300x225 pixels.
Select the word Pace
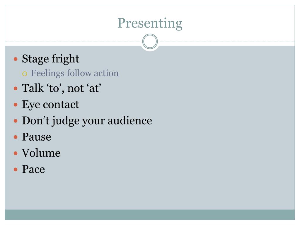[33, 169]
